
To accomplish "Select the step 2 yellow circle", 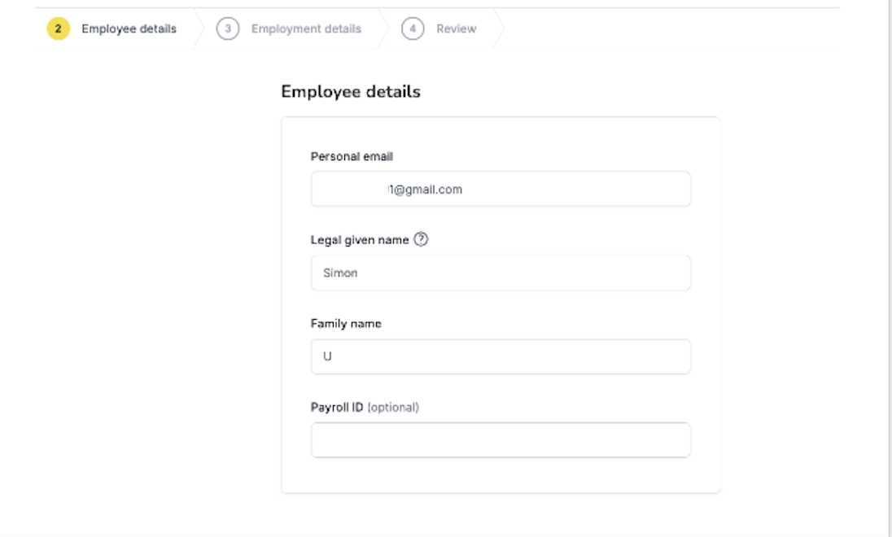I will click(58, 28).
